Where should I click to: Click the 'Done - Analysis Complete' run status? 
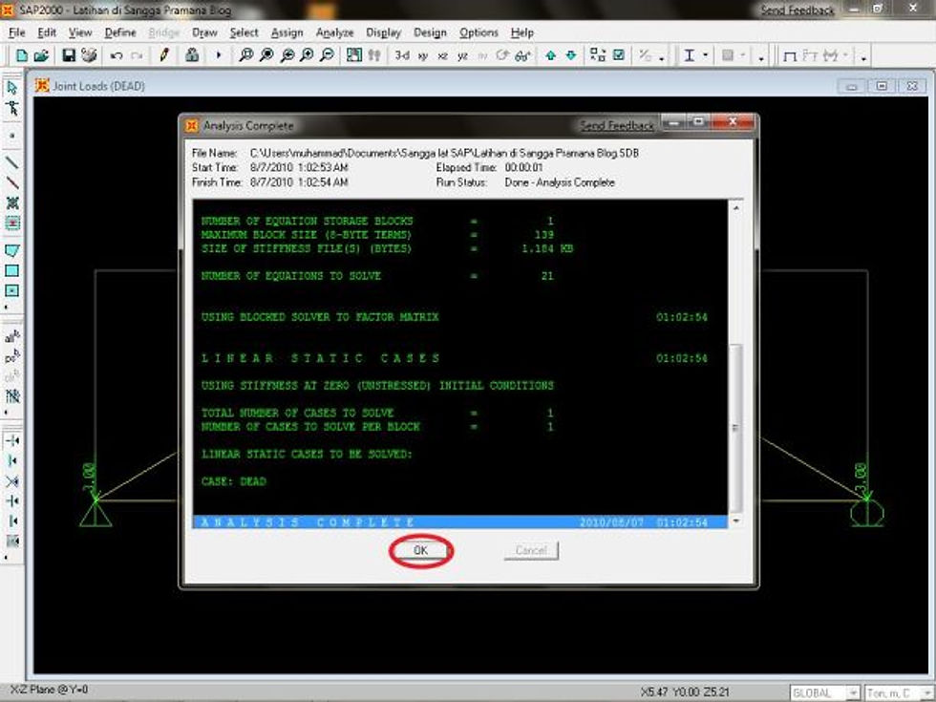(x=560, y=182)
